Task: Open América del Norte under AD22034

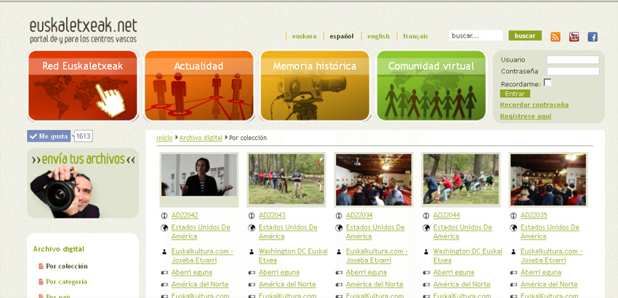Action: tap(374, 284)
